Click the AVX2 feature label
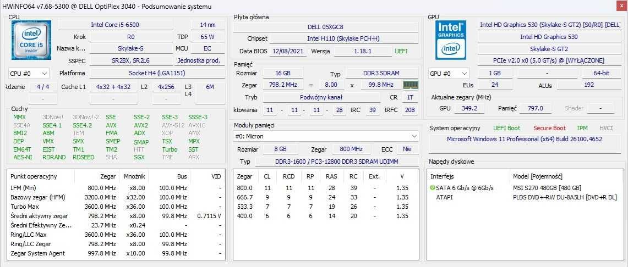 [x=141, y=125]
